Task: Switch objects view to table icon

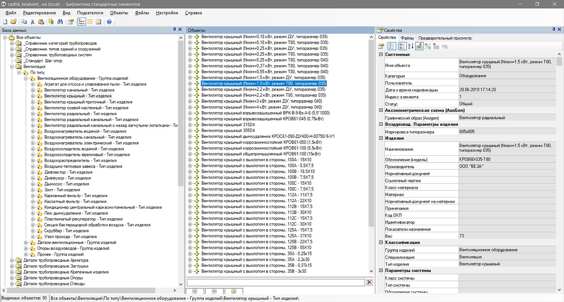Action: point(99,22)
